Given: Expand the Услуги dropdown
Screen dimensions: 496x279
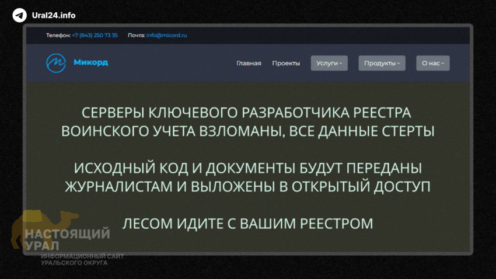Looking at the screenshot, I should 329,64.
